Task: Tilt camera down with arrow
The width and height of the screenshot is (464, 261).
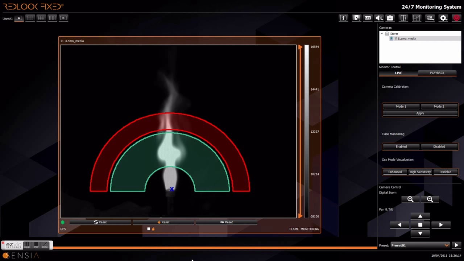Action: click(x=420, y=233)
